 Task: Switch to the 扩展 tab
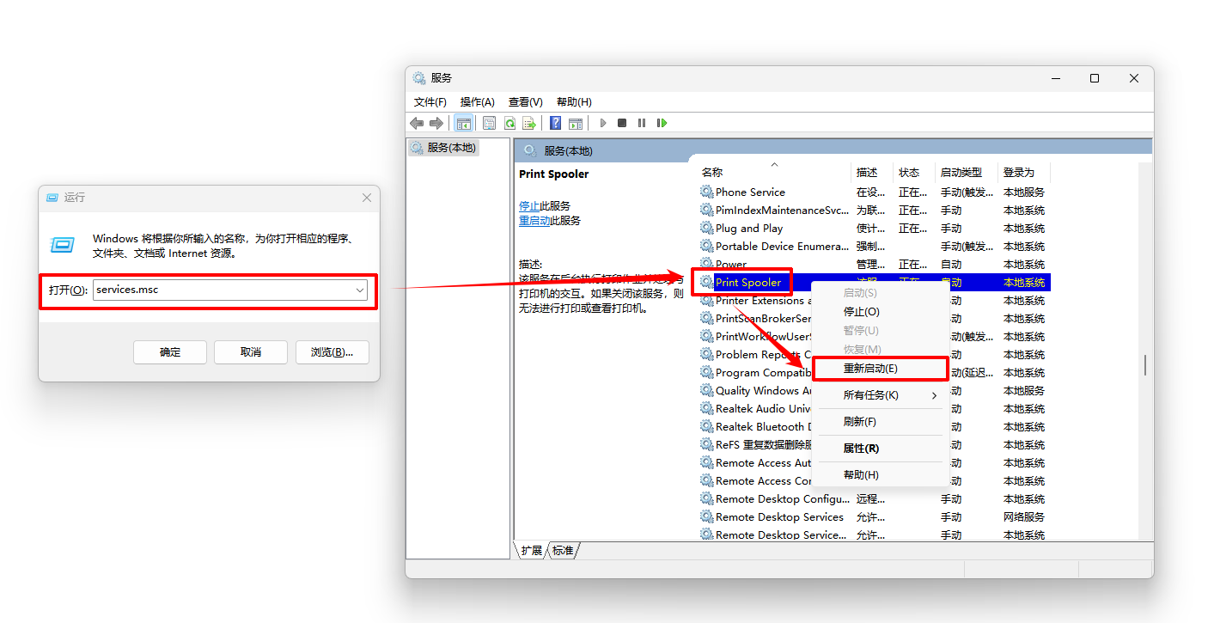(532, 550)
